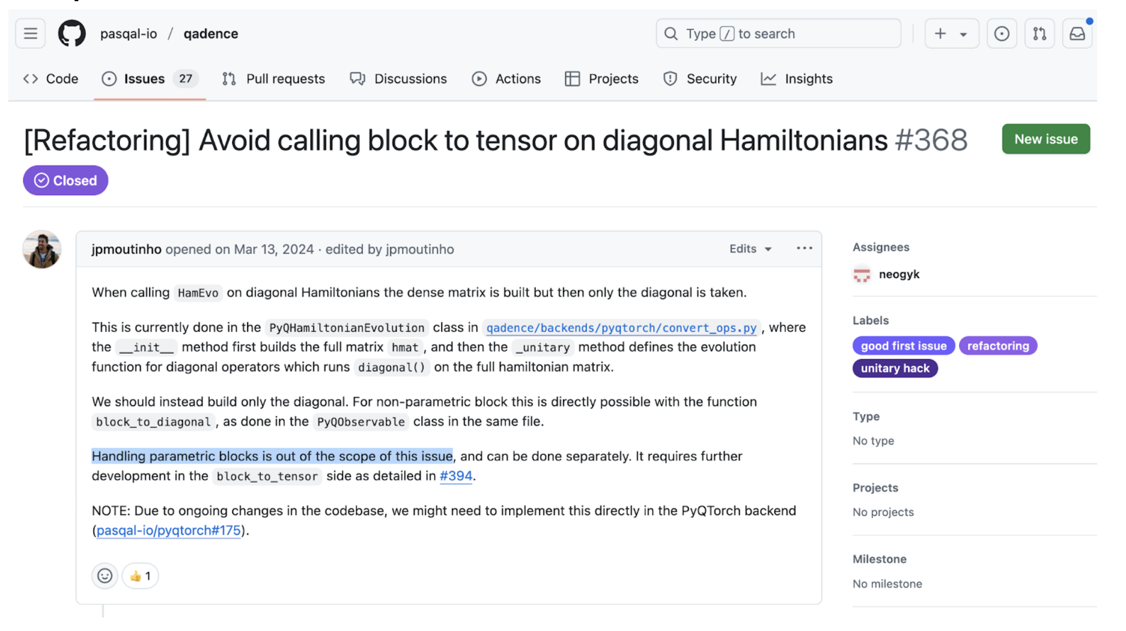
Task: Open the Edits dropdown on the comment
Action: coord(750,249)
